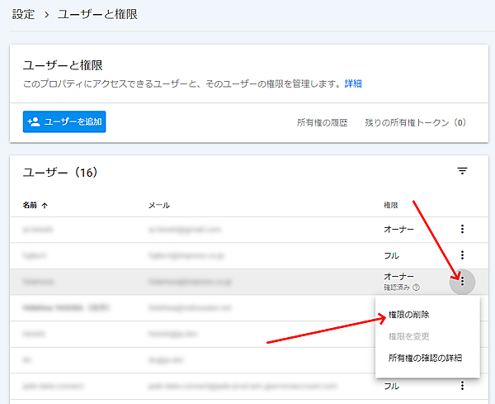Click the ユーザーと権限 breadcrumb text
Viewport: 495px width, 404px height.
tap(97, 16)
